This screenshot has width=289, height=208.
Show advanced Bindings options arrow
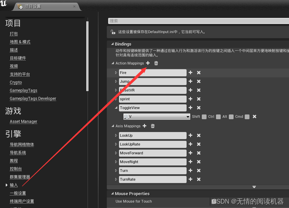click(254, 187)
